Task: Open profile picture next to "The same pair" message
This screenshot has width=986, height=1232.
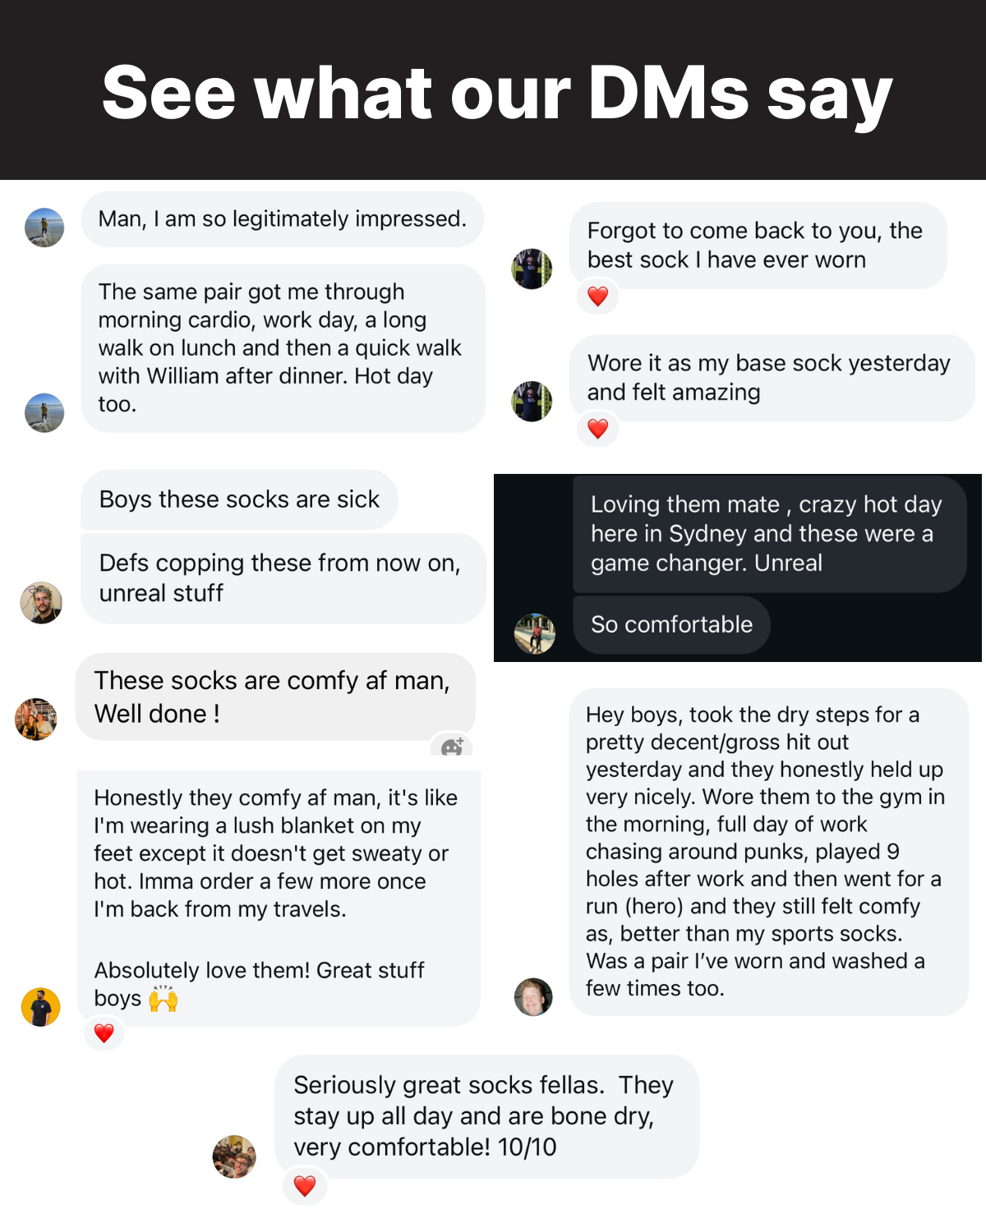Action: (x=44, y=412)
